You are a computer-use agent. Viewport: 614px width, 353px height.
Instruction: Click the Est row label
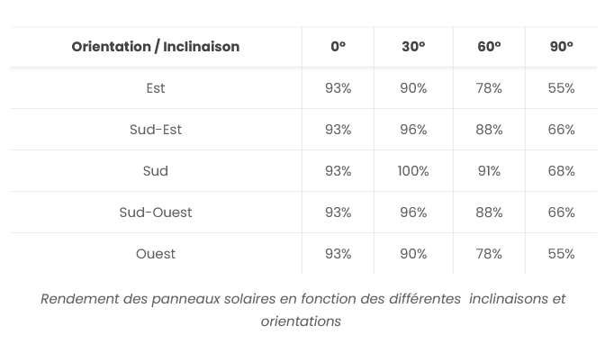click(x=156, y=88)
